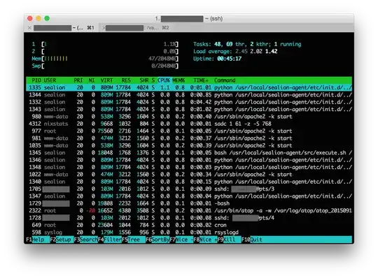Select process row PID 977 root apache2
Screen dimensions: 378x278
click(x=189, y=131)
